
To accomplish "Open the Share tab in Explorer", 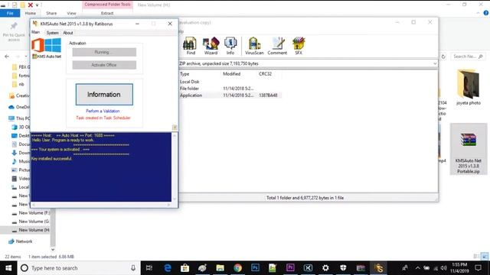I will click(x=51, y=13).
